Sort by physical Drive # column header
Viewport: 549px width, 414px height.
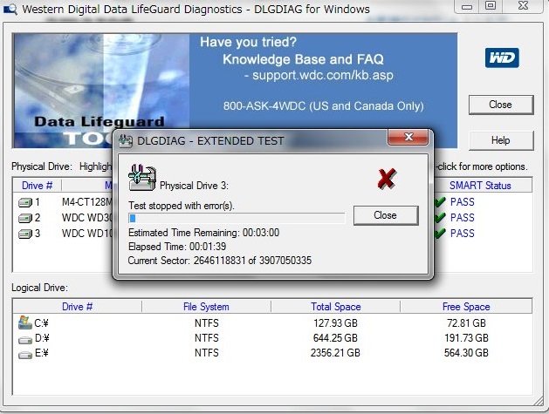37,186
